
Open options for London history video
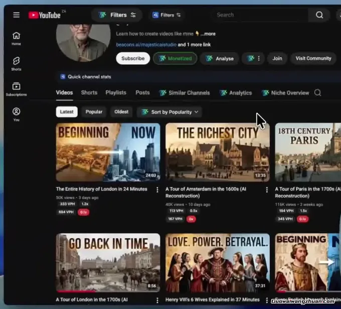point(157,189)
